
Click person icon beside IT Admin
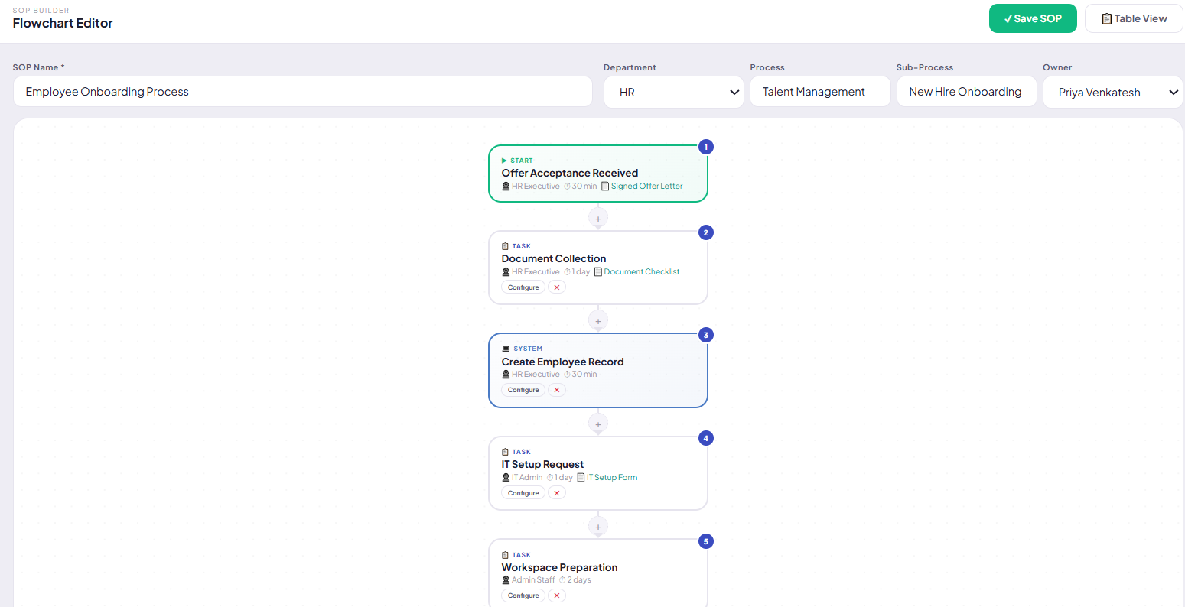506,478
